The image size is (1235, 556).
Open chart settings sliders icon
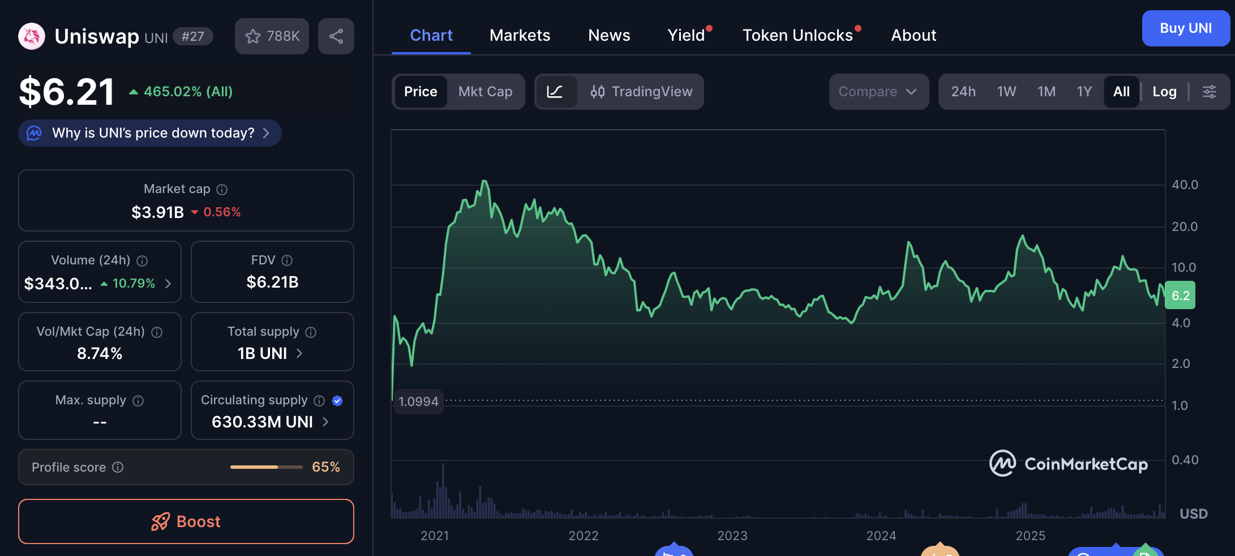[x=1210, y=91]
